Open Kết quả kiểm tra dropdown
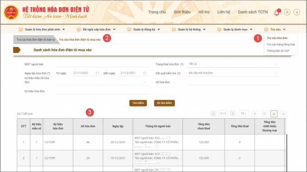307x172 pixels. click(233, 73)
